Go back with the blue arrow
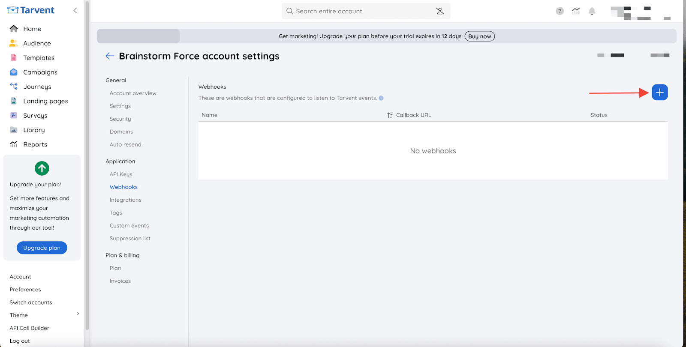This screenshot has height=347, width=686. pos(110,56)
